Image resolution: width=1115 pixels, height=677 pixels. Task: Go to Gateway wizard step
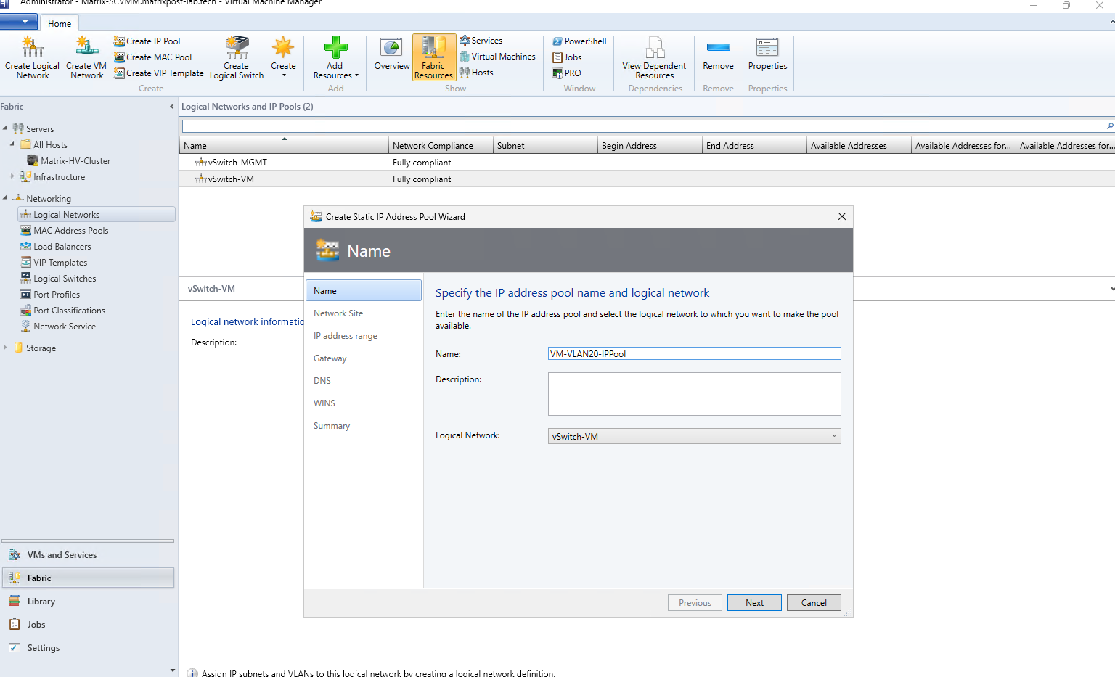tap(330, 358)
